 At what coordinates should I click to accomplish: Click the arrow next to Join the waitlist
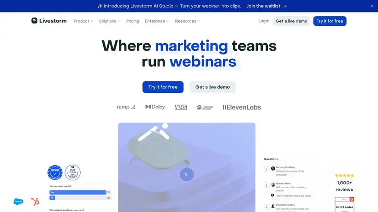pos(285,6)
